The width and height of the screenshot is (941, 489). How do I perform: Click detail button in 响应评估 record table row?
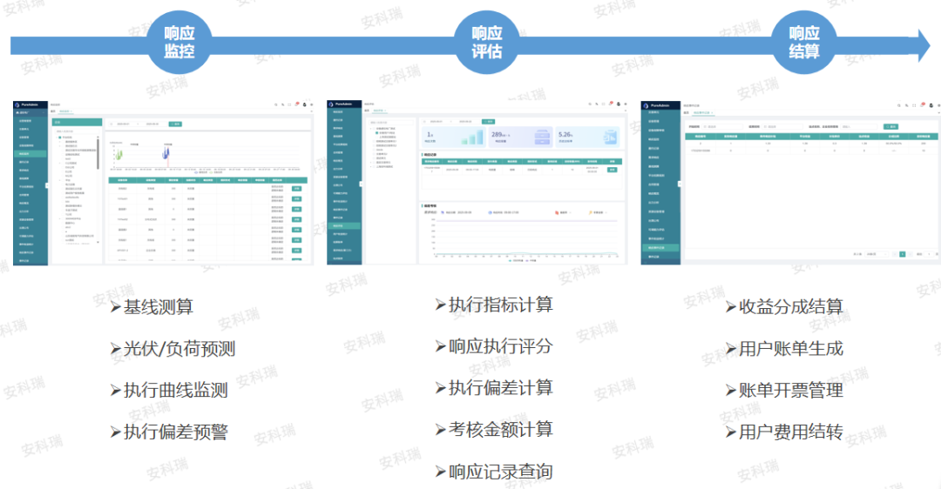point(612,170)
